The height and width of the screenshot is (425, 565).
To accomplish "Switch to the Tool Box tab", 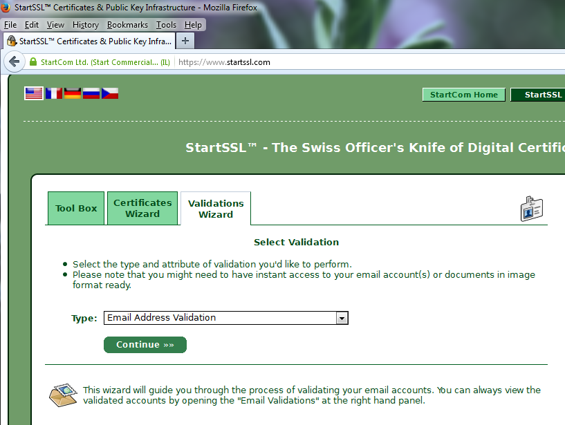I will click(x=76, y=208).
